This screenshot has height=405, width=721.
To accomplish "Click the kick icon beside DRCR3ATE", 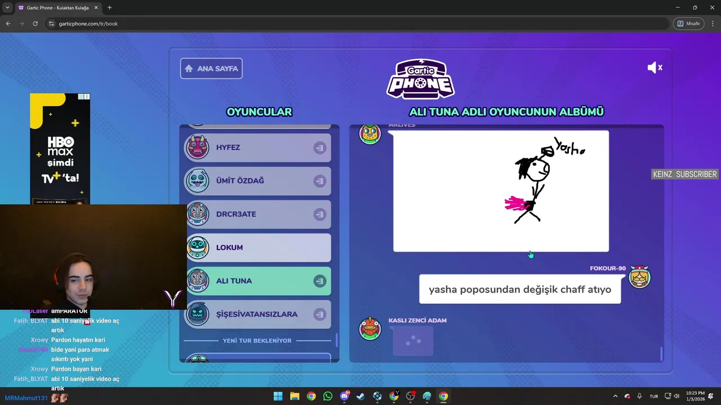I will 319,214.
